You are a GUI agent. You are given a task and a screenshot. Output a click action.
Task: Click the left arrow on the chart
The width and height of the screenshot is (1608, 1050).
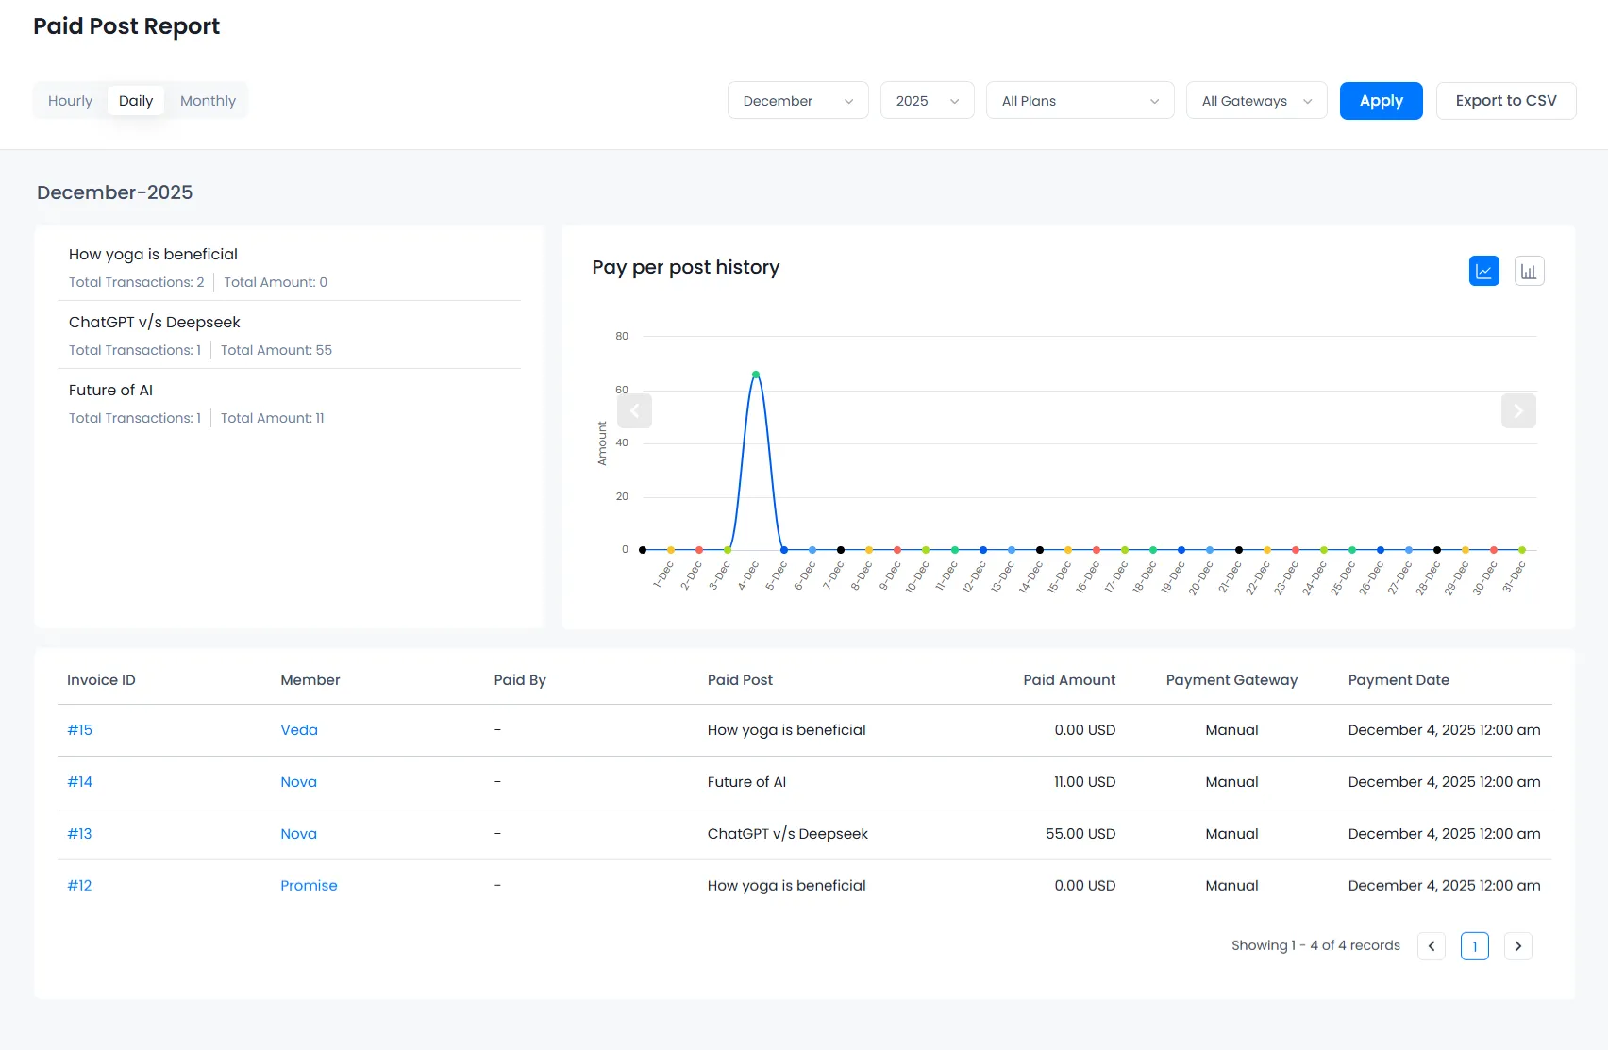pyautogui.click(x=635, y=410)
